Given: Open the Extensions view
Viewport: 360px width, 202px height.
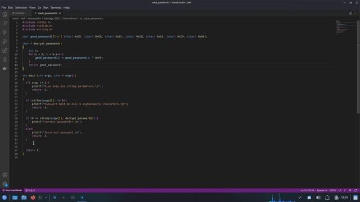Looking at the screenshot, I should click(4, 50).
